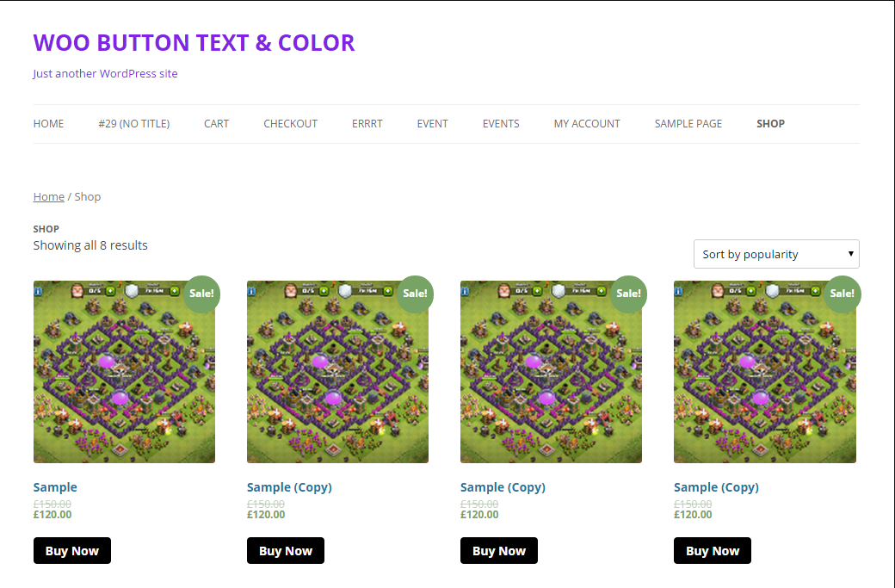Viewport: 895px width, 588px height.
Task: Click the SHOP page heading
Action: (x=46, y=229)
